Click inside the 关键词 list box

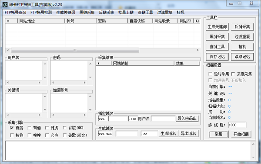[x=24, y=103]
